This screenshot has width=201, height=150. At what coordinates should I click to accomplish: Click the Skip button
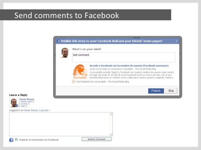(x=171, y=91)
